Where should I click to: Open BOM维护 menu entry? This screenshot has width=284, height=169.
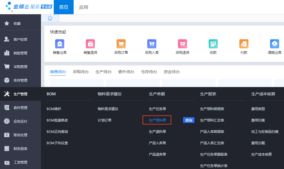click(54, 109)
